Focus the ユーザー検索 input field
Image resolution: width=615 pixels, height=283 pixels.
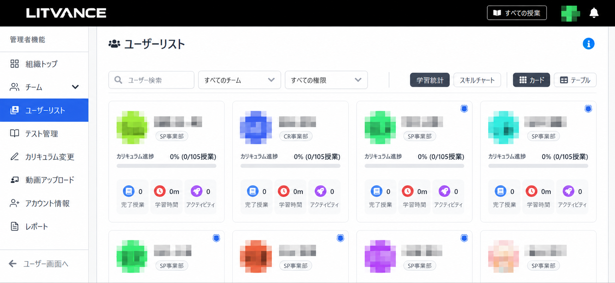coord(151,80)
